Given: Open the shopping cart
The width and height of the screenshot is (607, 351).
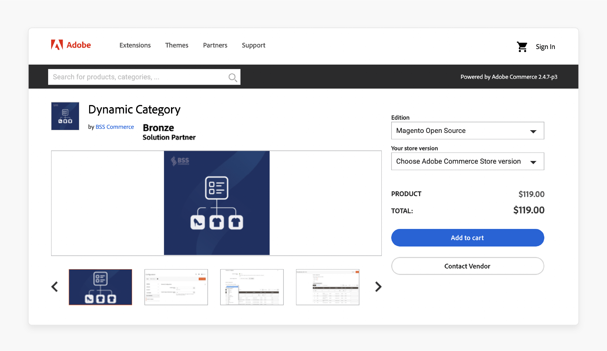Looking at the screenshot, I should [522, 47].
